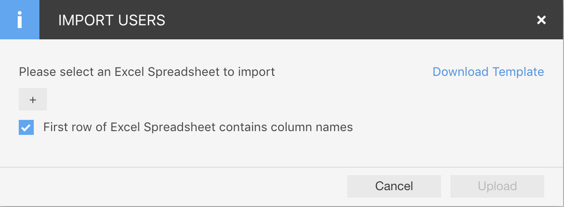
Task: Click the 'Please select an Excel Spreadsheet' prompt
Action: click(x=147, y=72)
